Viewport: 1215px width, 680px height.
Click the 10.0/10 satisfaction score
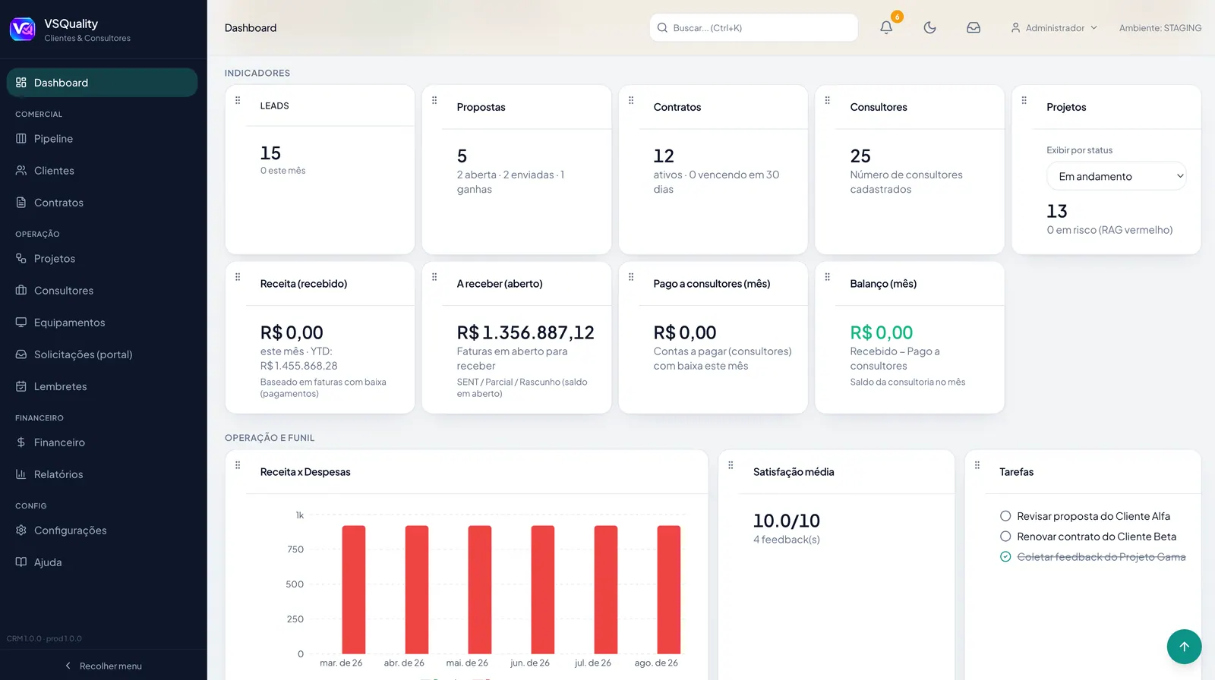pyautogui.click(x=787, y=521)
